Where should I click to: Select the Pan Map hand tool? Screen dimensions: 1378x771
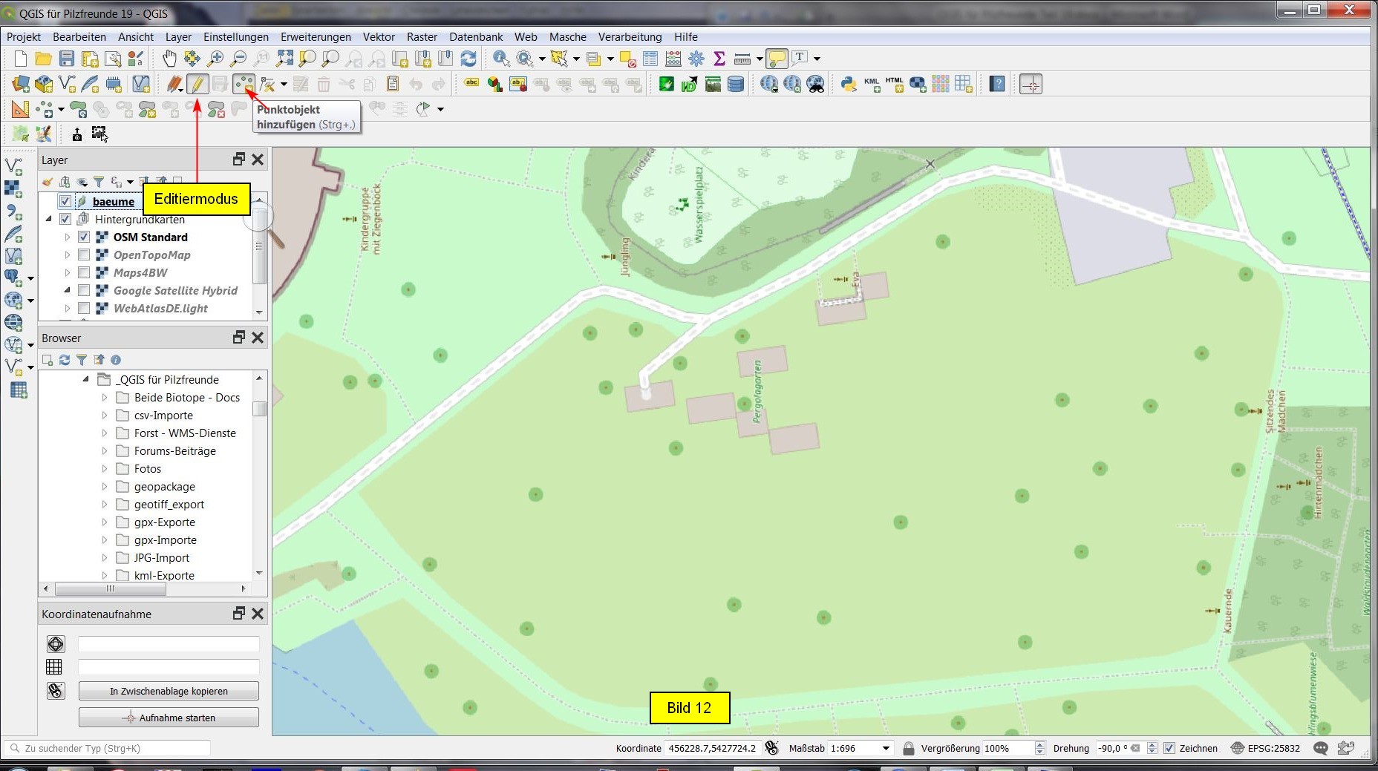[169, 59]
